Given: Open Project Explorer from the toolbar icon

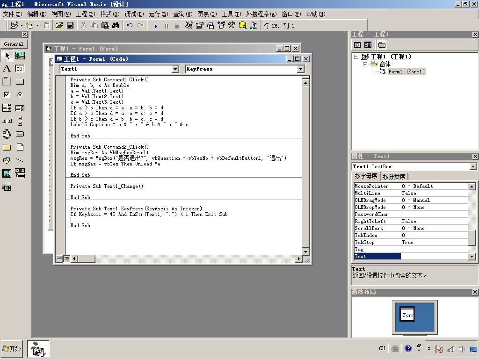Looking at the screenshot, I should click(x=189, y=26).
